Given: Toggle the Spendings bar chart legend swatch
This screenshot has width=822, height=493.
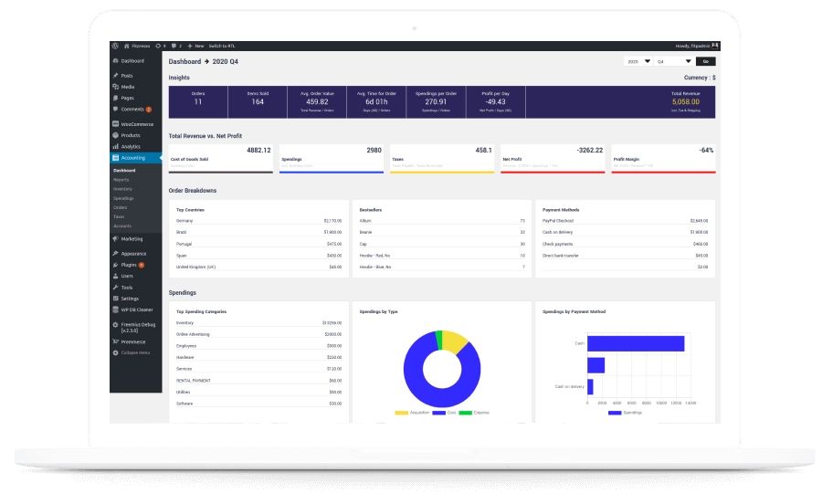Looking at the screenshot, I should (x=615, y=413).
